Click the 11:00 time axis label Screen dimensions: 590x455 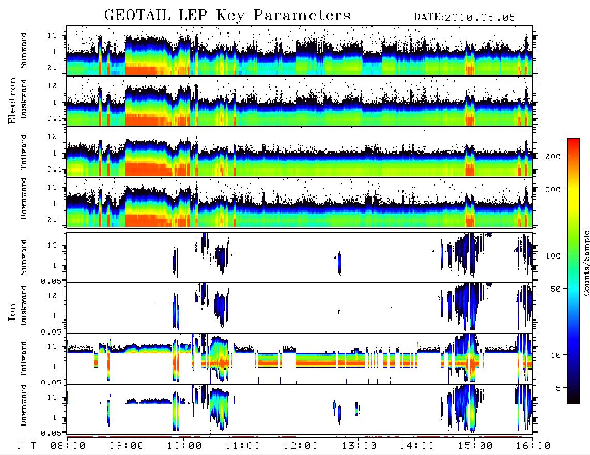click(x=243, y=446)
